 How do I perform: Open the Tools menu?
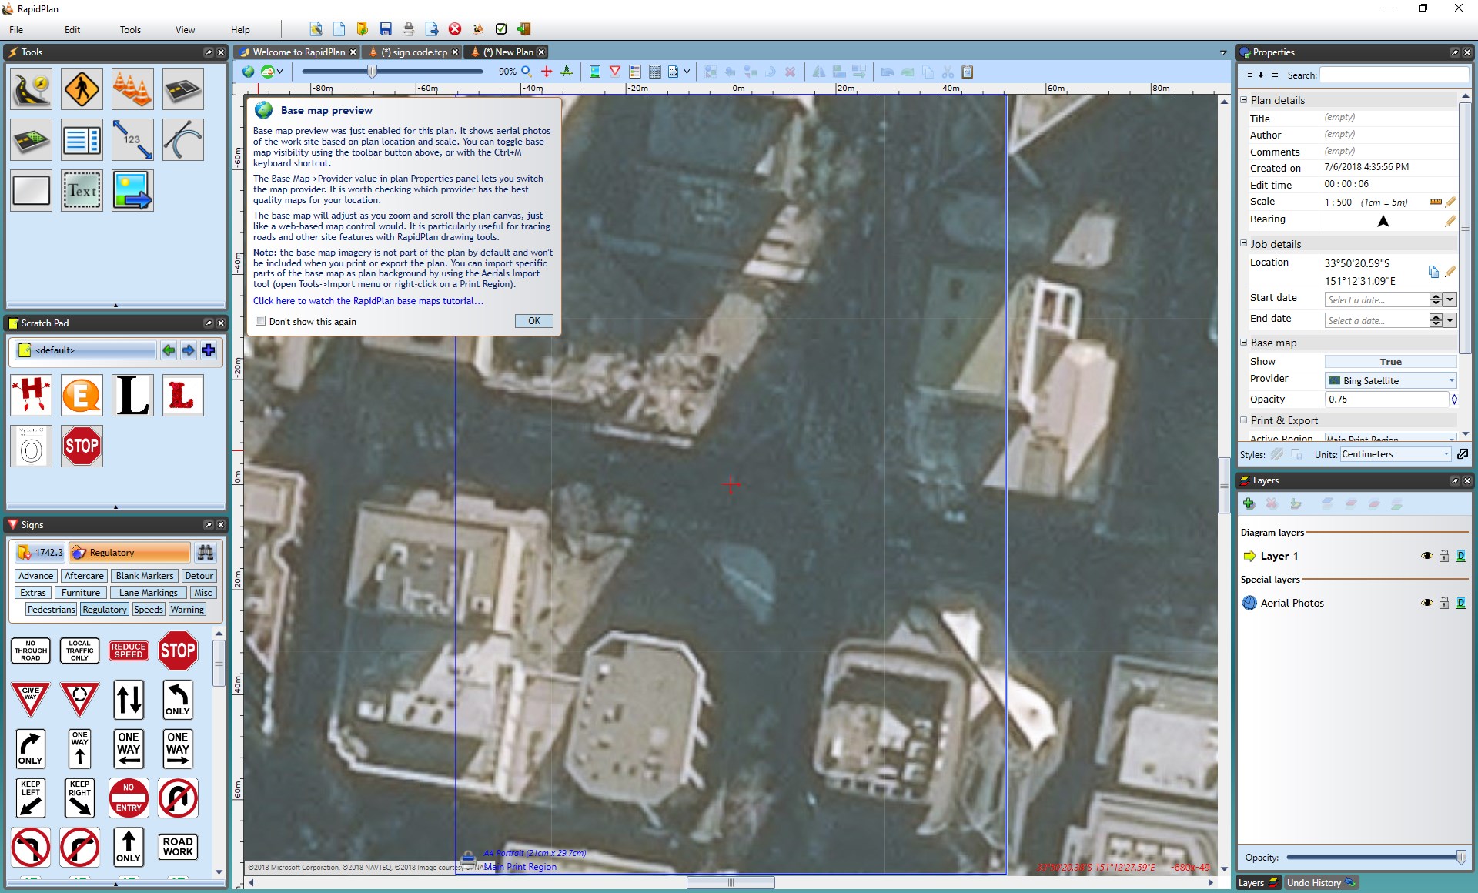[130, 30]
